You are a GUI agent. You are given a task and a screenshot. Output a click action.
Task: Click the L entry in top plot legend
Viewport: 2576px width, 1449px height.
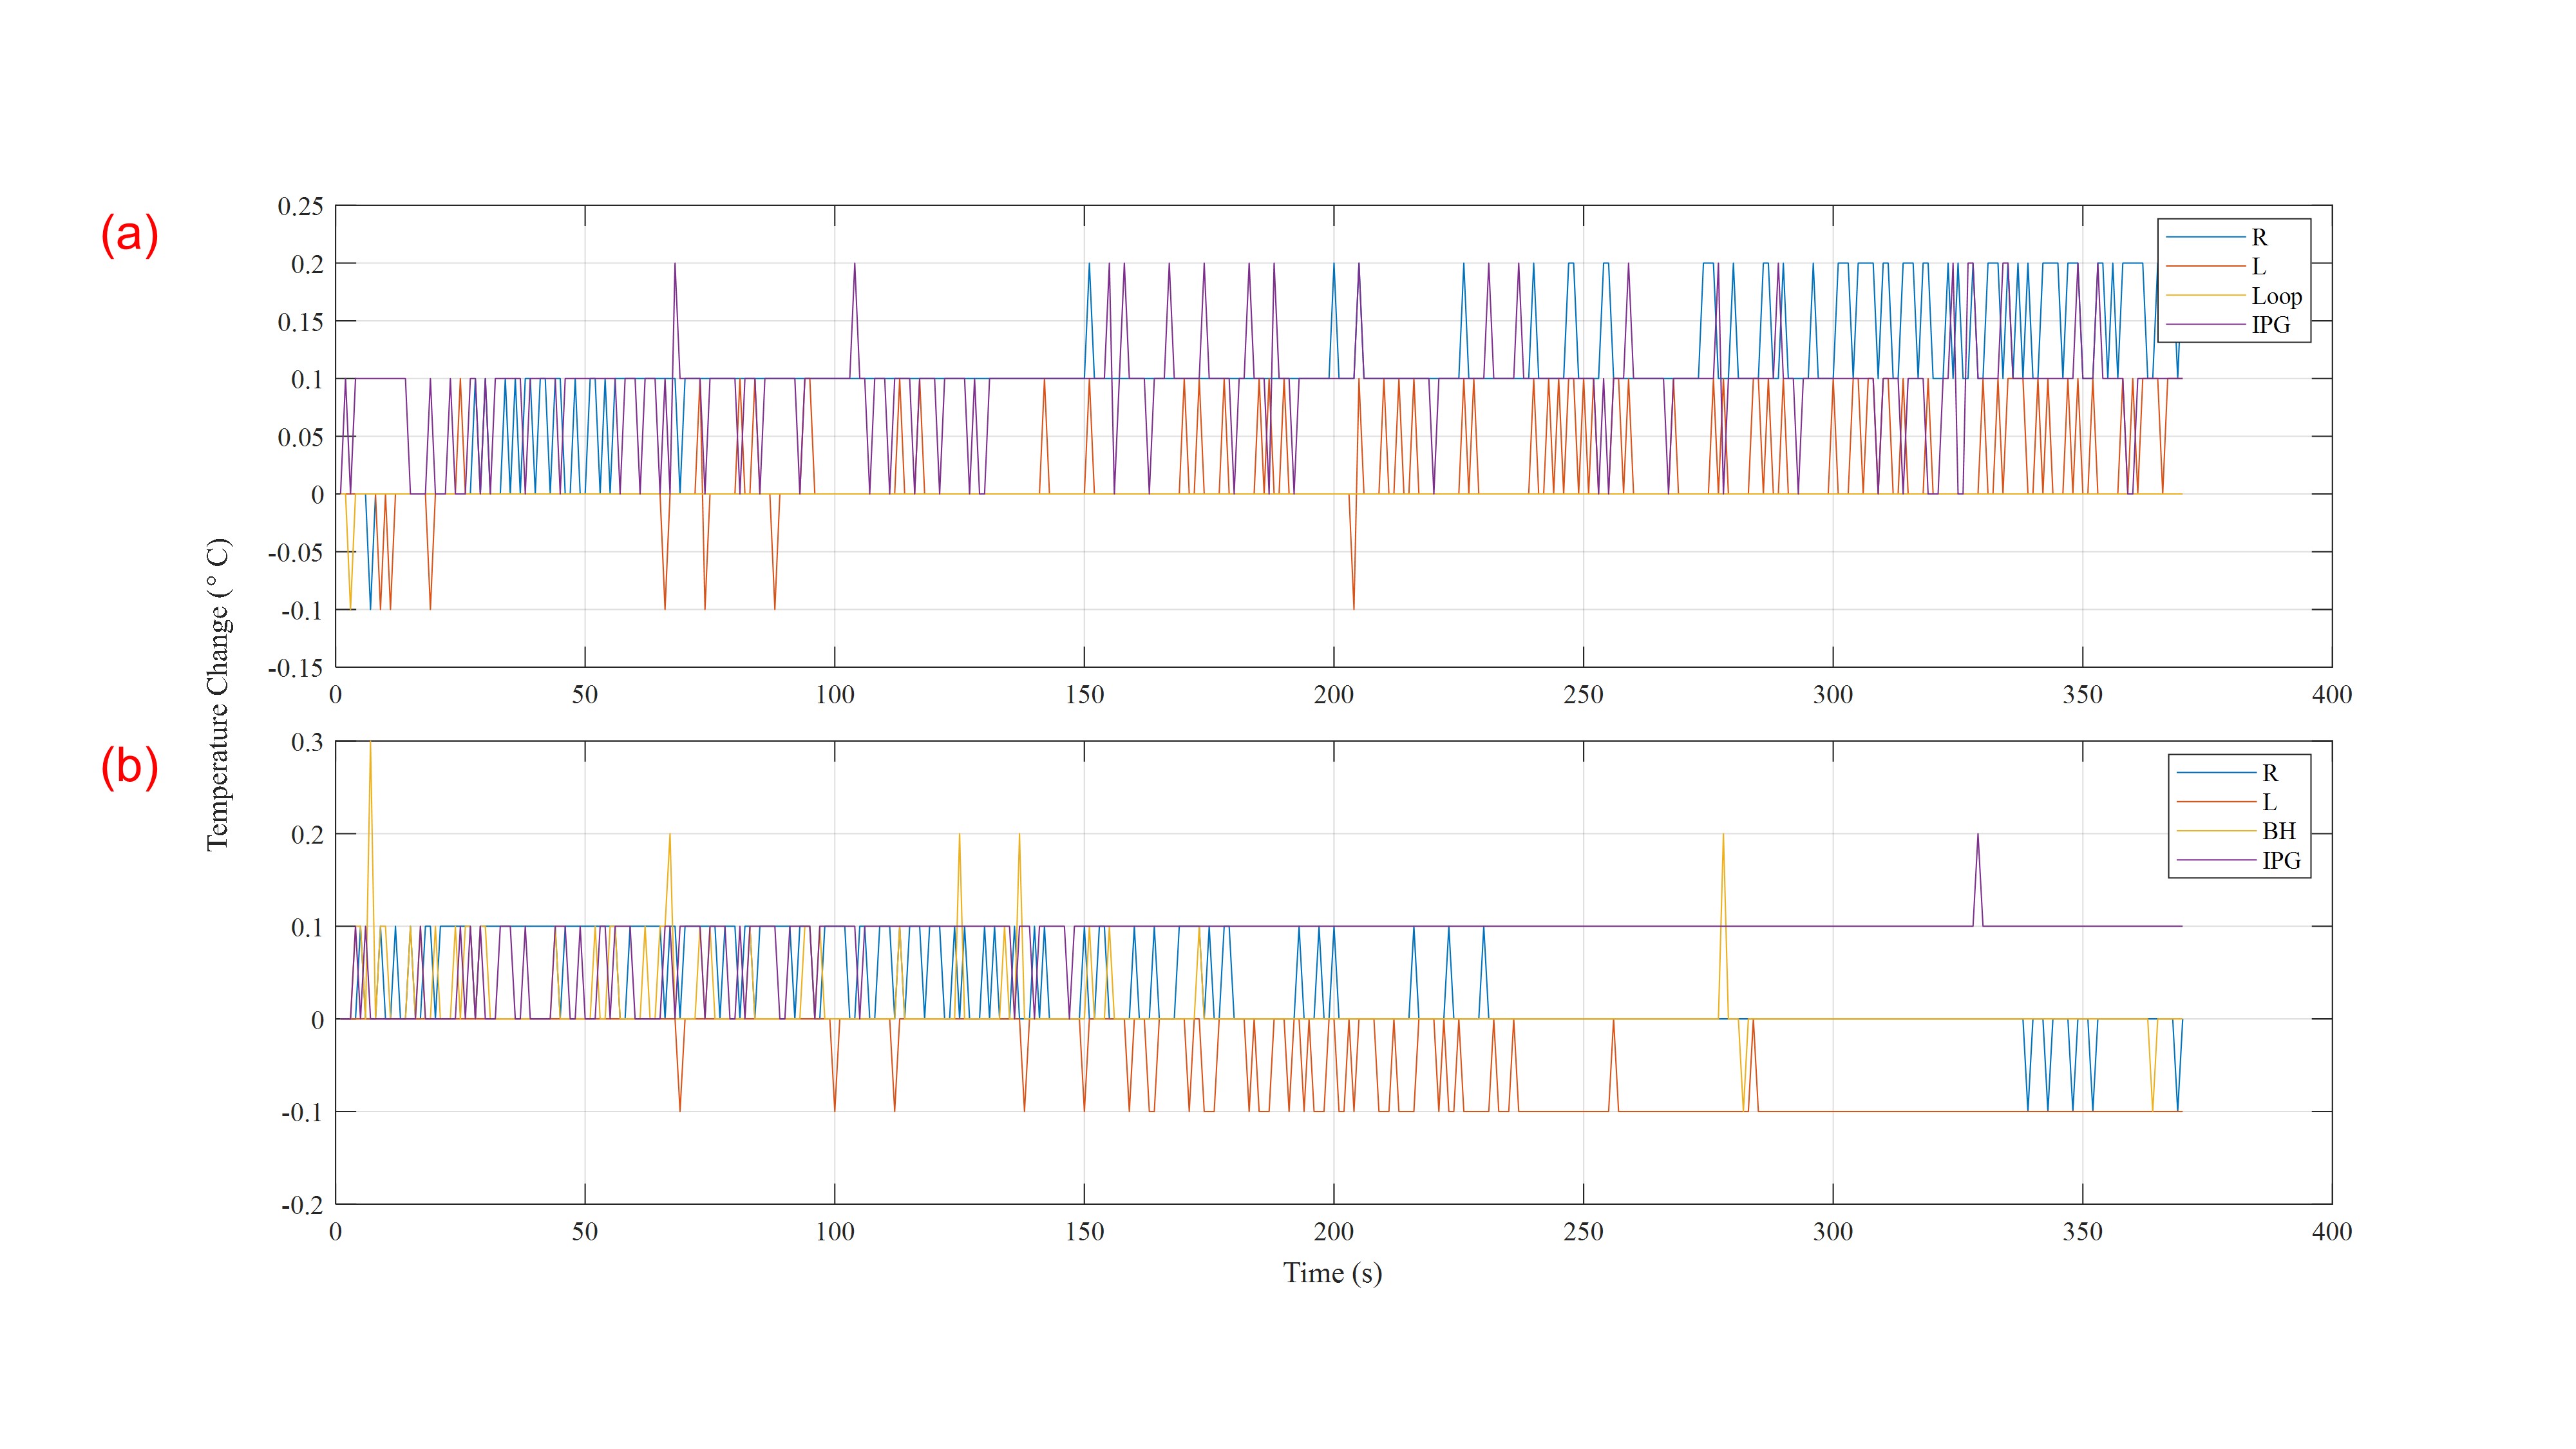tap(2258, 266)
